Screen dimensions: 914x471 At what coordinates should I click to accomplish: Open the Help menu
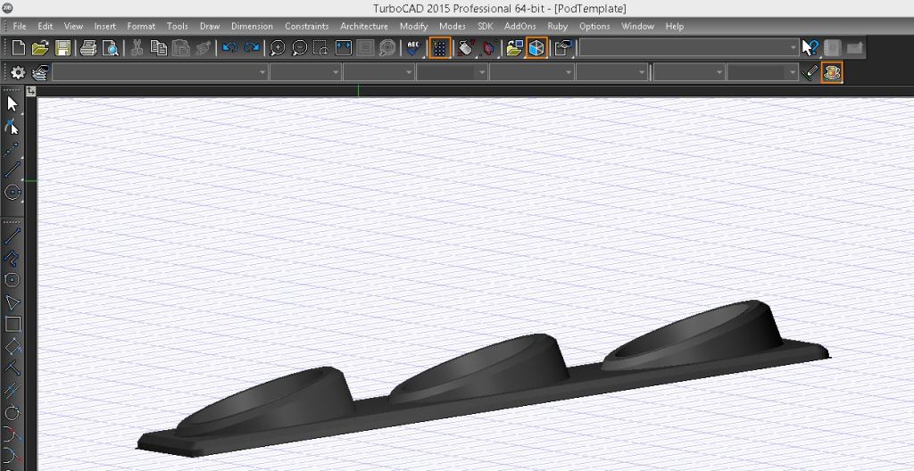pos(675,26)
